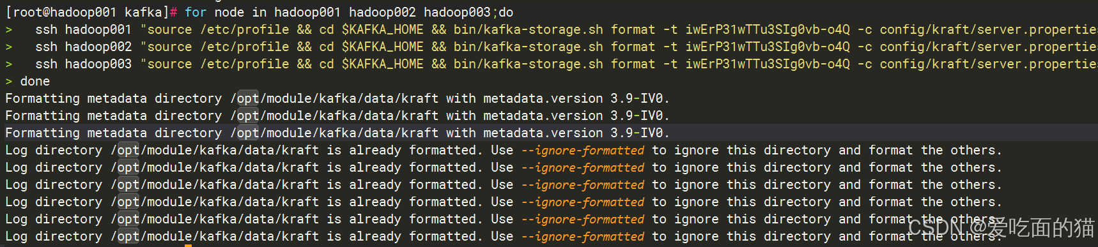This screenshot has height=247, width=1098.
Task: Click the 'ssh hadoop003' command text
Action: 83,64
